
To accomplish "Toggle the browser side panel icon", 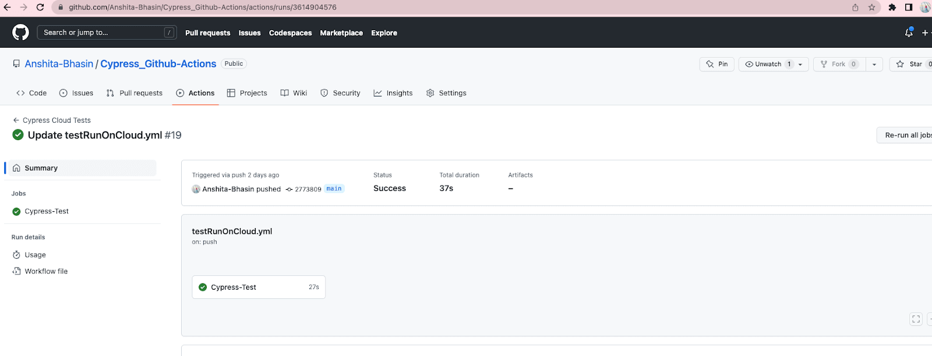I will 908,8.
